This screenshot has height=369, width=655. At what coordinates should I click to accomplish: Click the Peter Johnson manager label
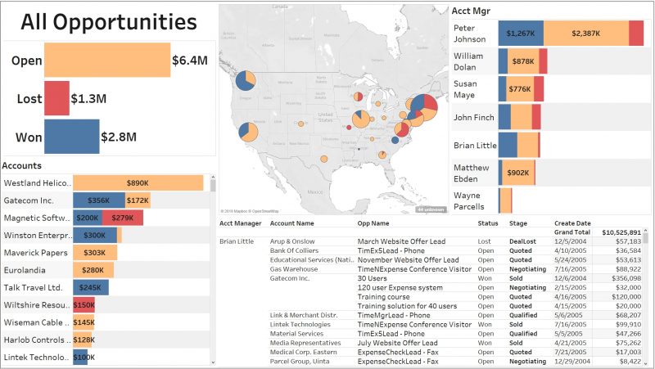(469, 34)
